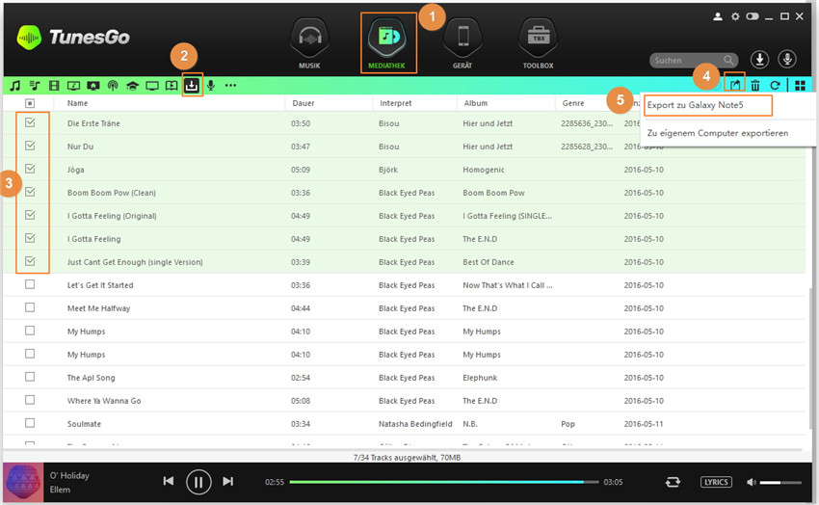
Task: Delete selected tracks with trash icon
Action: coord(755,86)
